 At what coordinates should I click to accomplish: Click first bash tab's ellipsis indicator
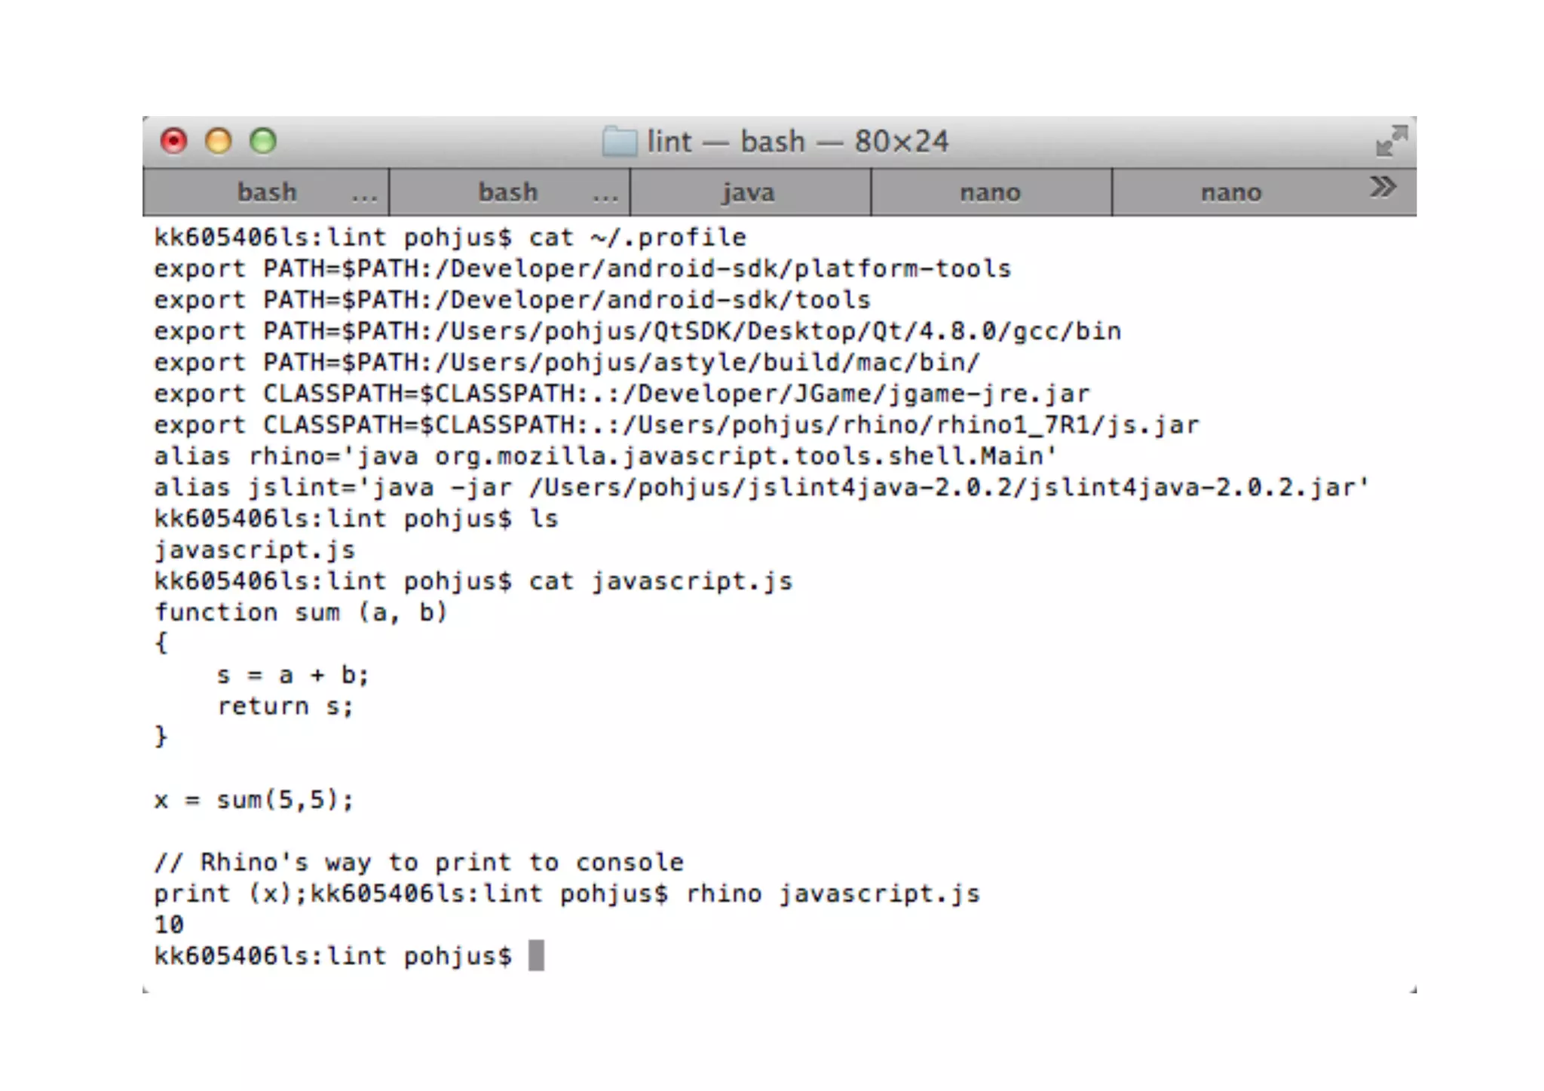(x=364, y=198)
